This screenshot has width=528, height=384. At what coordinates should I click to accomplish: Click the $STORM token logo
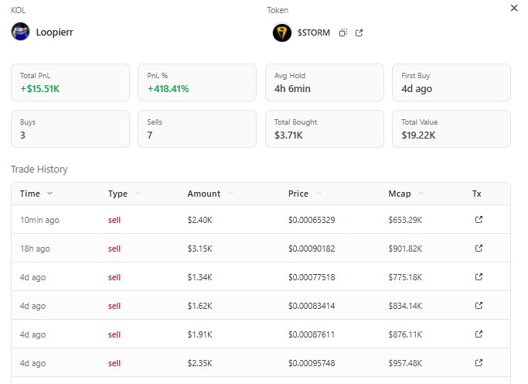click(x=282, y=33)
